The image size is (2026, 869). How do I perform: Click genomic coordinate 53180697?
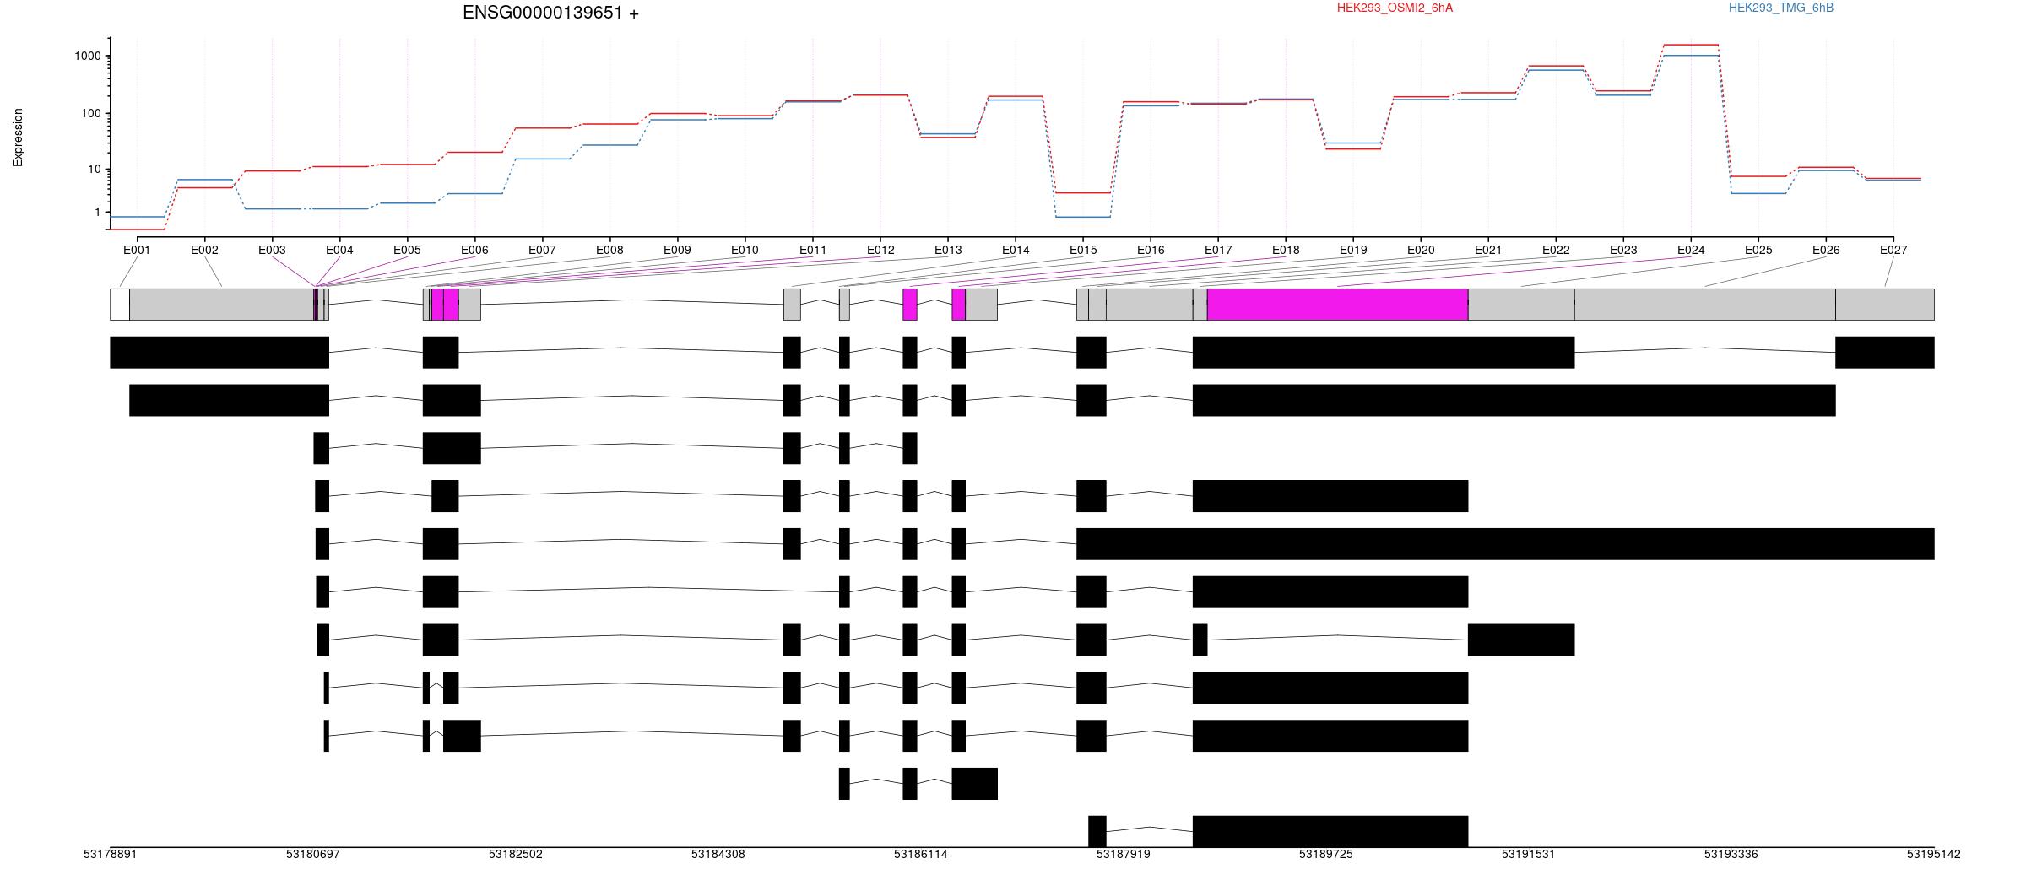point(313,854)
